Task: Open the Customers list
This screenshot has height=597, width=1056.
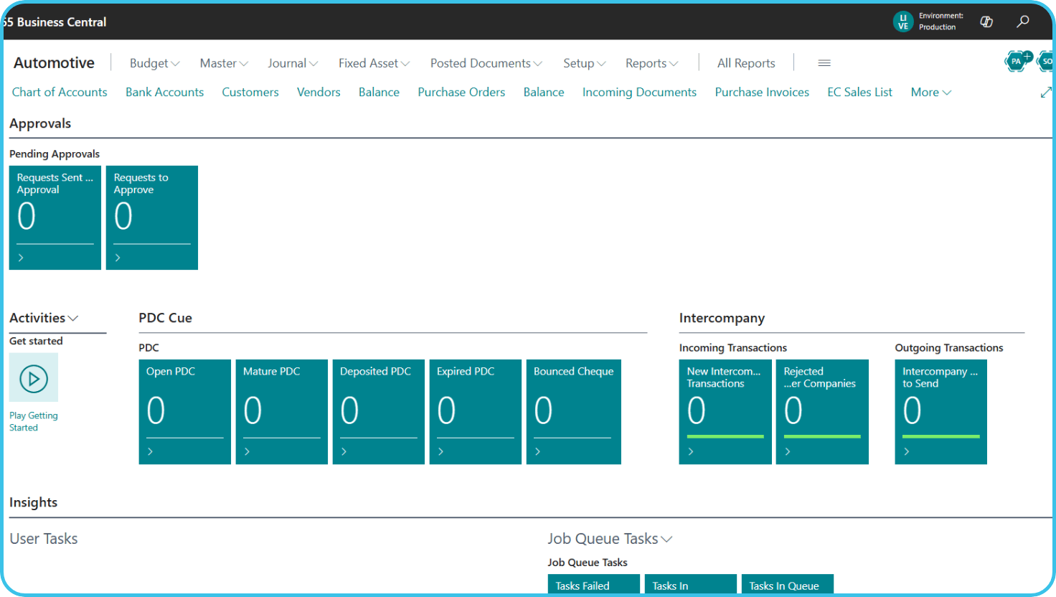Action: point(250,92)
